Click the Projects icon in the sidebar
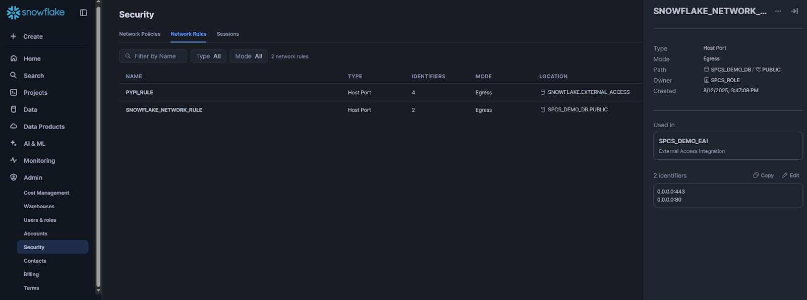Image resolution: width=807 pixels, height=300 pixels. click(x=14, y=92)
